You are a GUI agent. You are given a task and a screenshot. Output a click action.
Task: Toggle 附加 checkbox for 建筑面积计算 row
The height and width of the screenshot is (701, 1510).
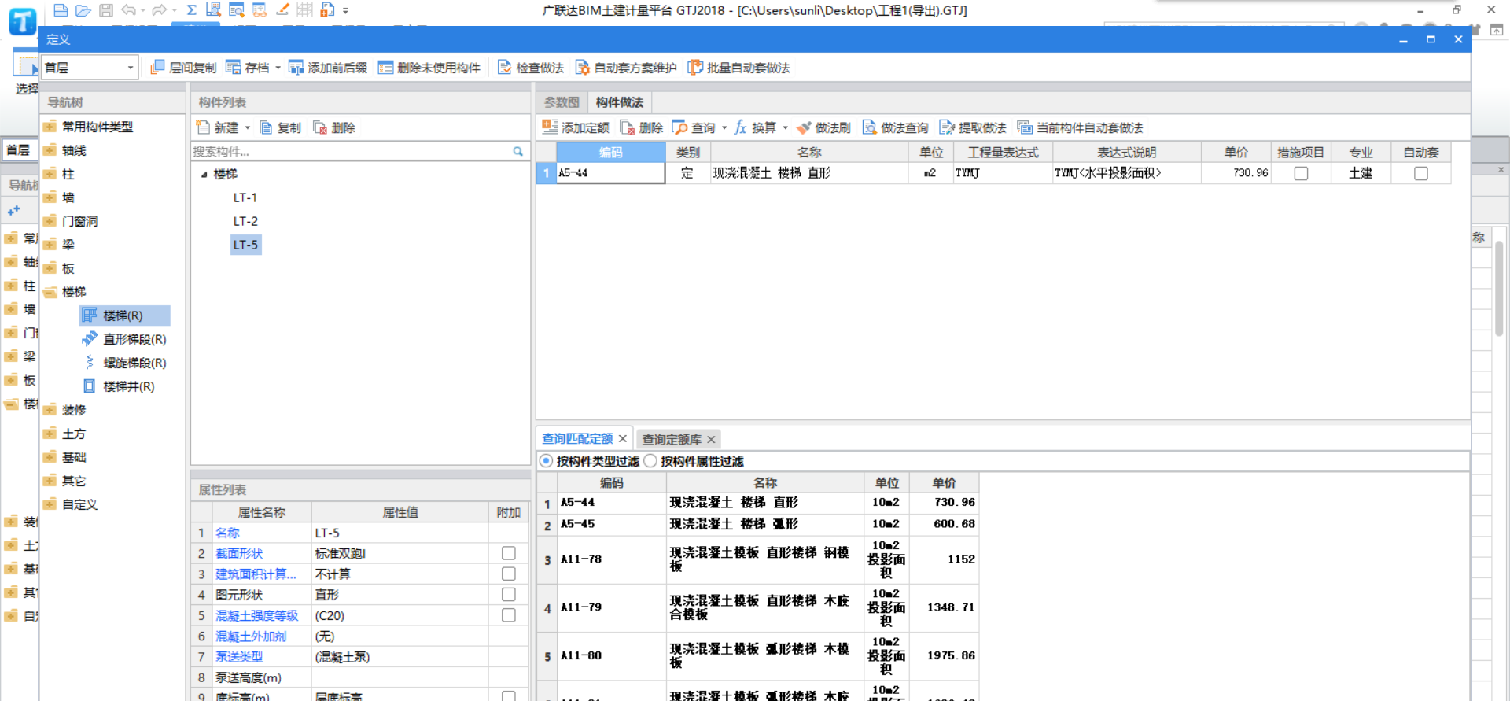point(509,574)
